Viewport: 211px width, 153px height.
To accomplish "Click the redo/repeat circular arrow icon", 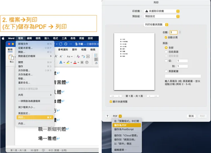I will (x=61, y=44).
